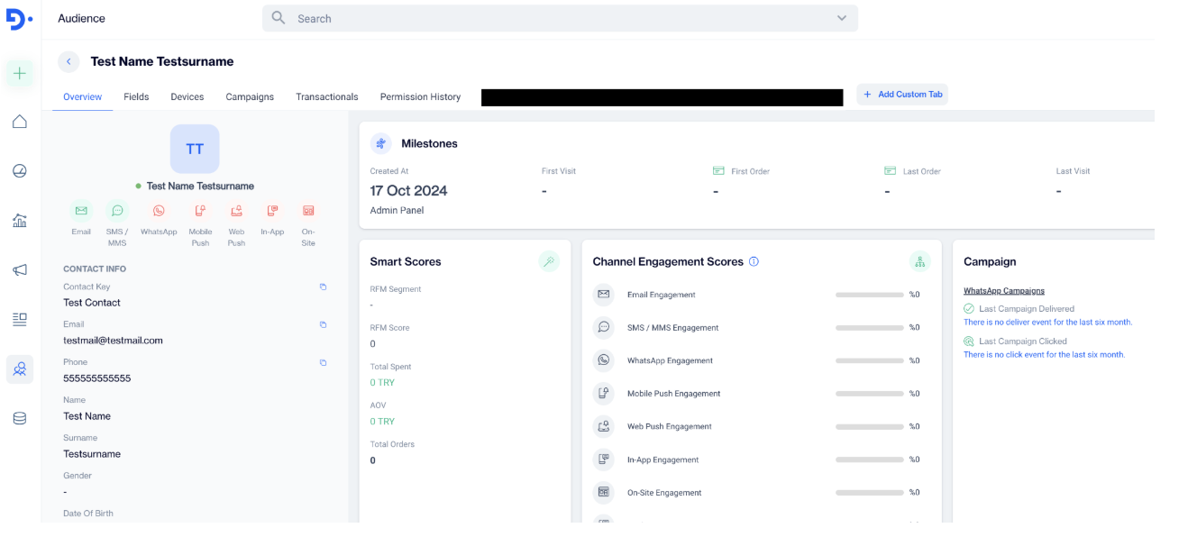Click the 17 Oct 2024 created date
Viewport: 1188px width, 537px height.
point(408,190)
